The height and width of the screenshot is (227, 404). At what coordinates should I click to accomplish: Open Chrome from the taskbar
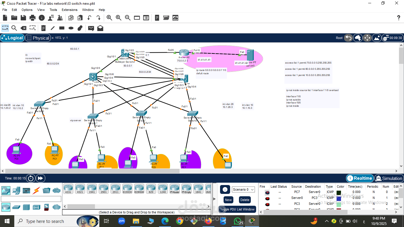[x=180, y=221]
